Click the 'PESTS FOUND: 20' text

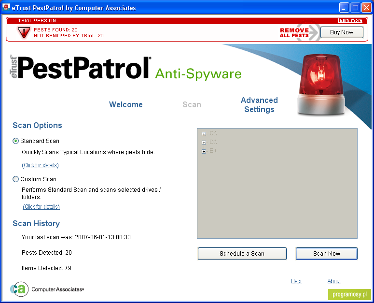[55, 29]
